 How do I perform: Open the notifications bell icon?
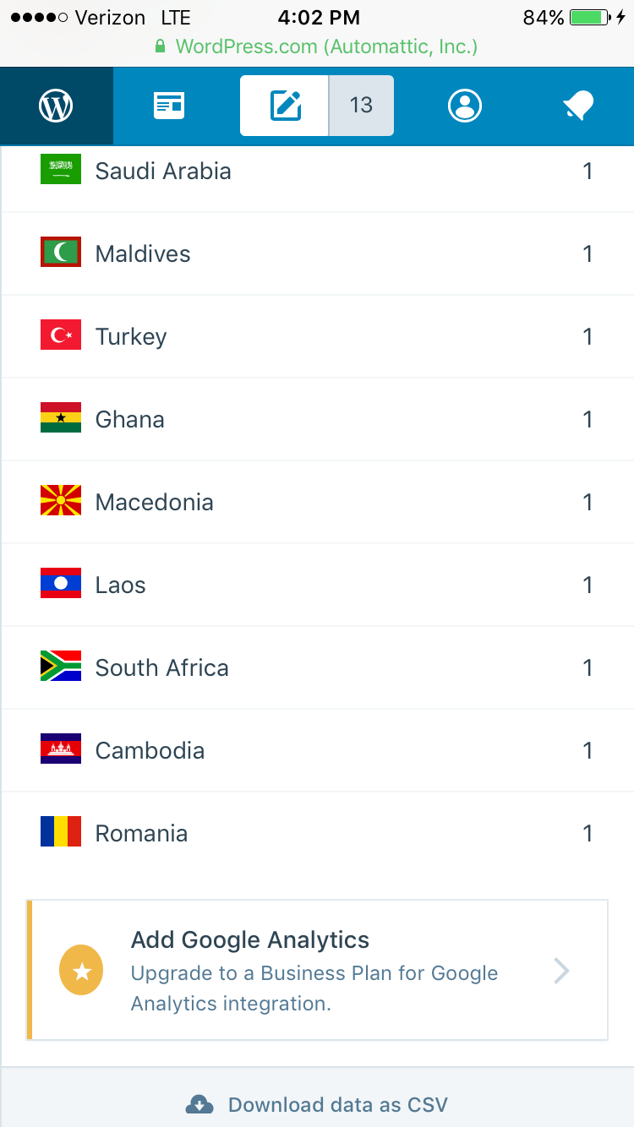pos(579,106)
